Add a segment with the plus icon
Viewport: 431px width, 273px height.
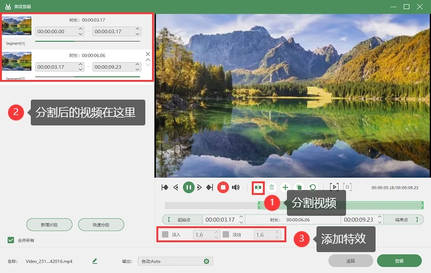(285, 188)
